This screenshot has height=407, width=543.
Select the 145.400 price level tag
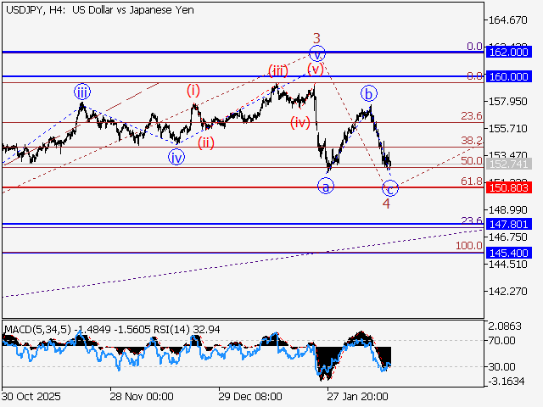pos(508,253)
